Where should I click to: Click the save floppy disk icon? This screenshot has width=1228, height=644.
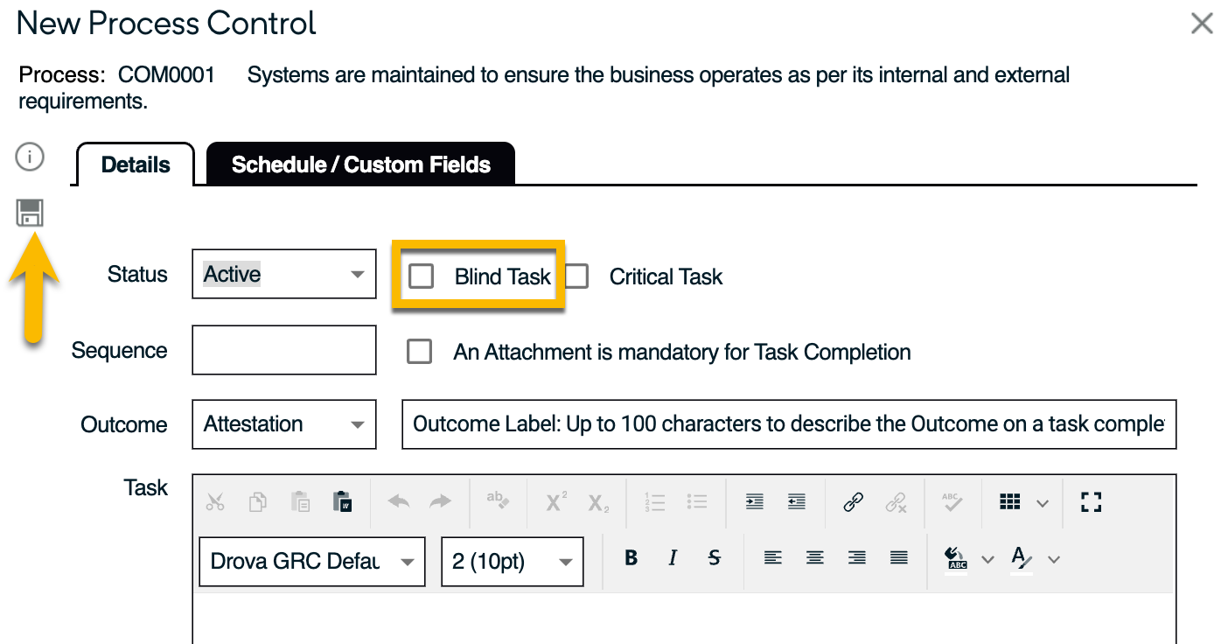click(x=30, y=213)
